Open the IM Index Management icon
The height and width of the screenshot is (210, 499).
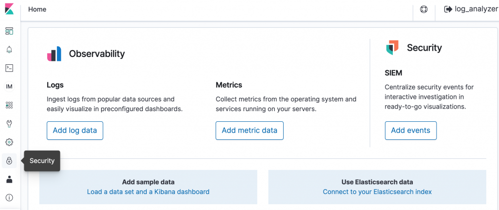click(9, 87)
